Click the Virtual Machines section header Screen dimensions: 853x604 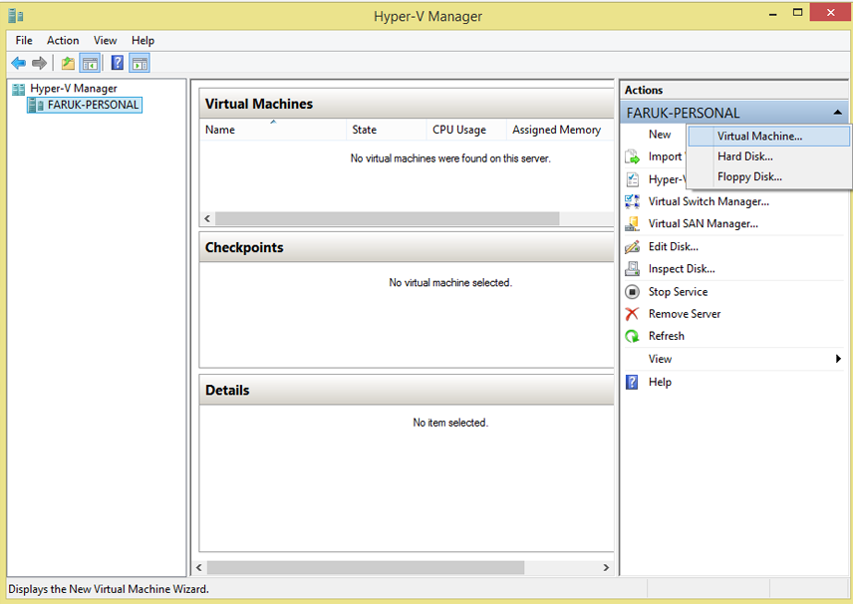[x=407, y=104]
